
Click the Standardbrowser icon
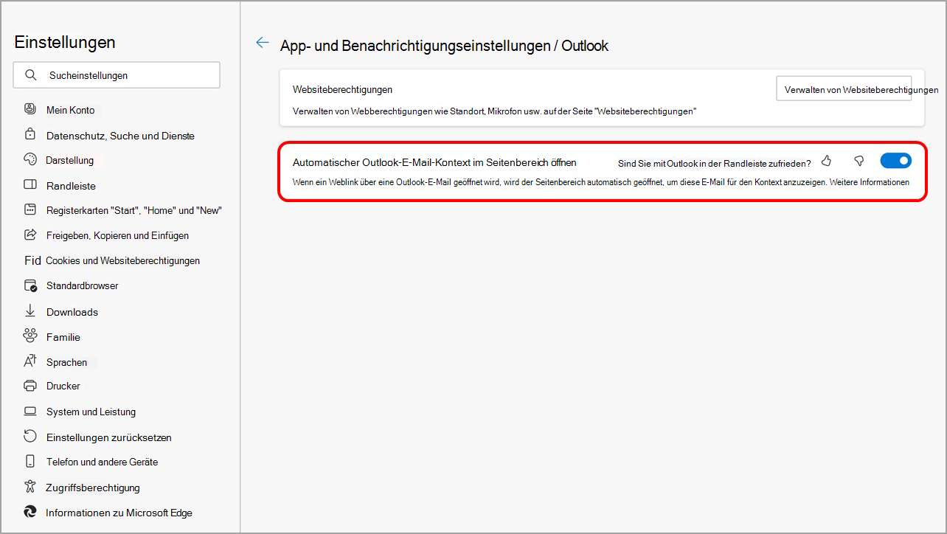coord(30,285)
